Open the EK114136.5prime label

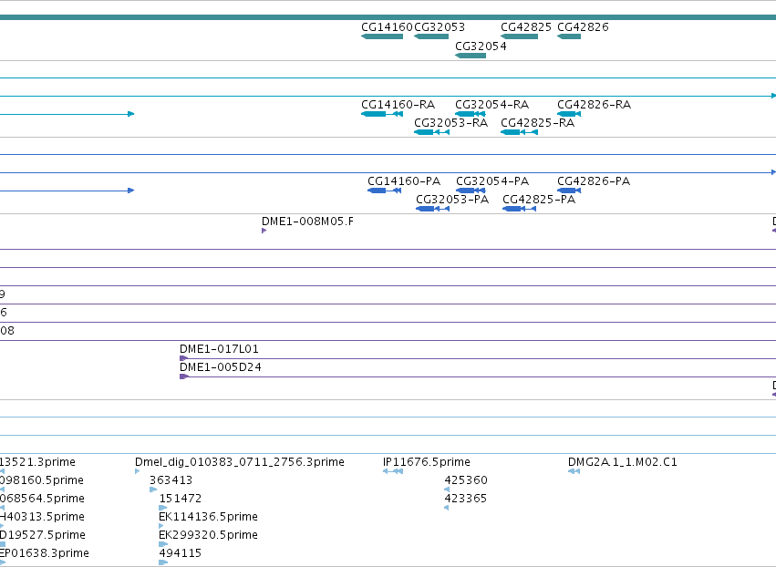pos(208,517)
